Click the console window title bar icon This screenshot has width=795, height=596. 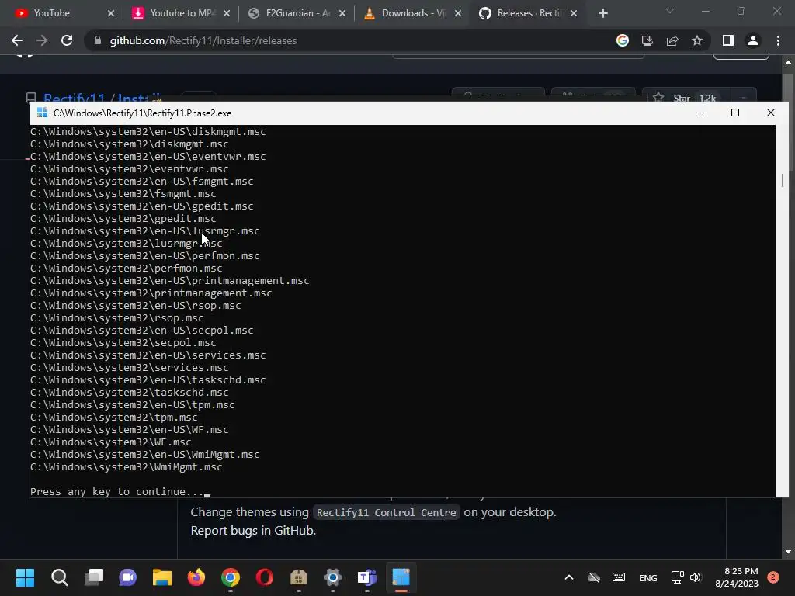43,113
